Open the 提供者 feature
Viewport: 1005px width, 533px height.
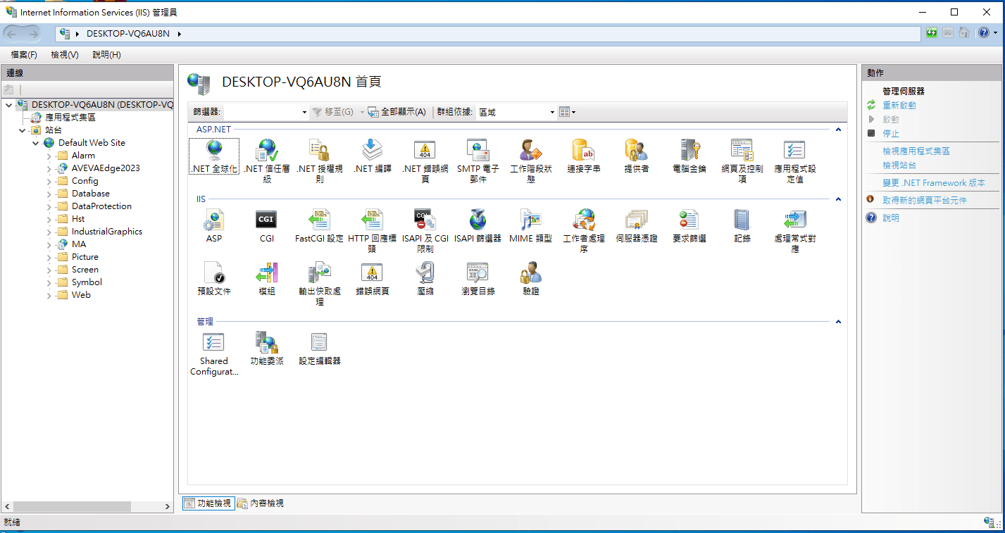637,156
